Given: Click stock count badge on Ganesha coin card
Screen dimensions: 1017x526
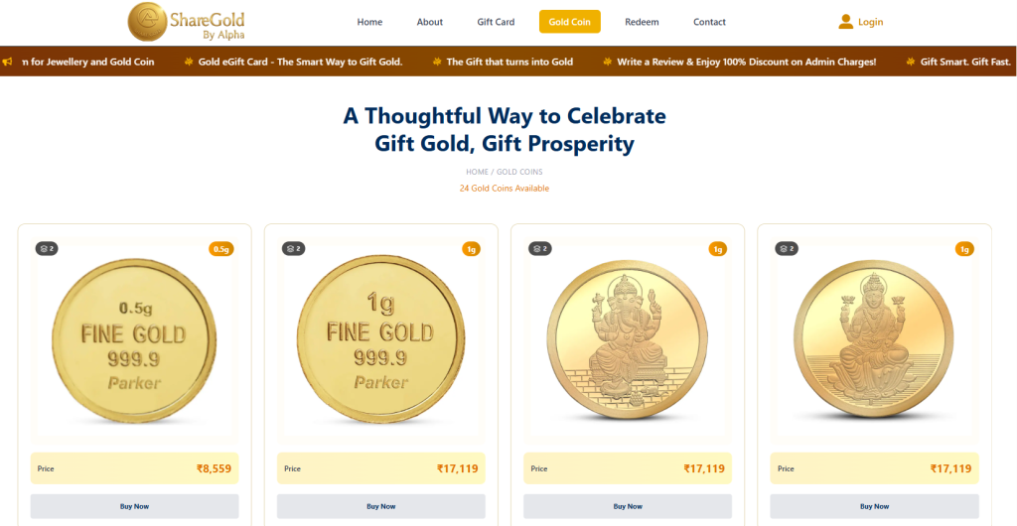Looking at the screenshot, I should click(x=540, y=248).
